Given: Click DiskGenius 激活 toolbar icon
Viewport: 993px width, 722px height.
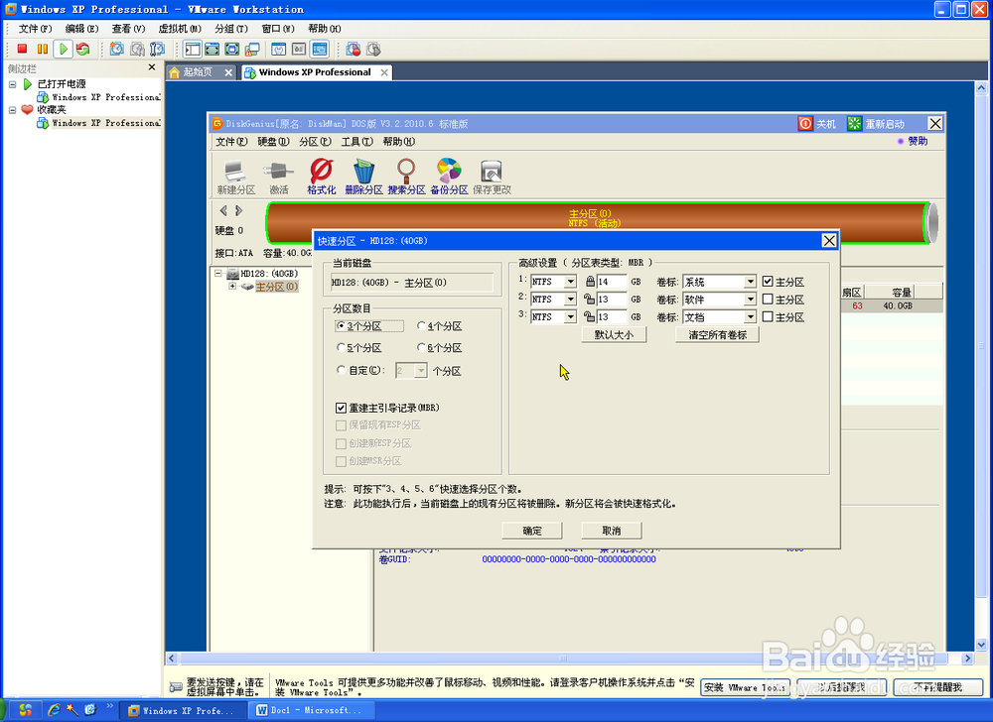Looking at the screenshot, I should [x=279, y=177].
